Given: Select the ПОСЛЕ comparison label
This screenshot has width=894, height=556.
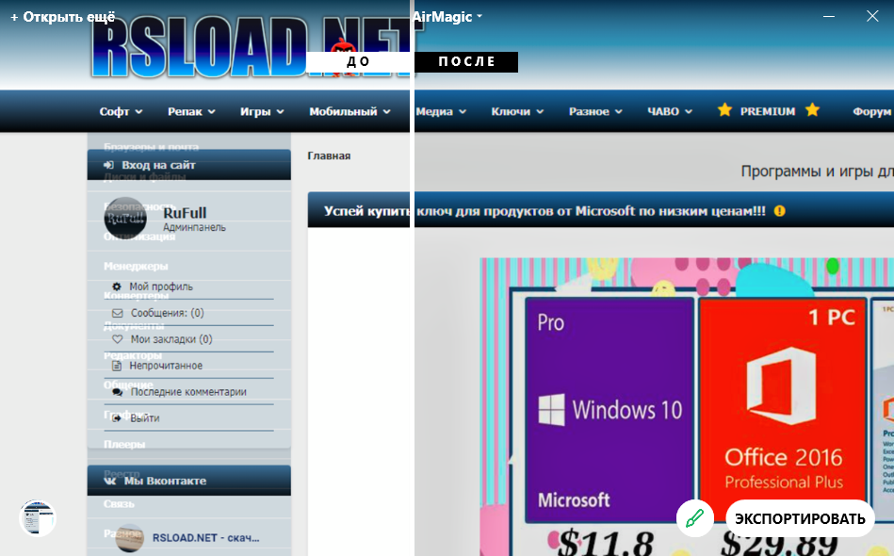Looking at the screenshot, I should point(466,61).
